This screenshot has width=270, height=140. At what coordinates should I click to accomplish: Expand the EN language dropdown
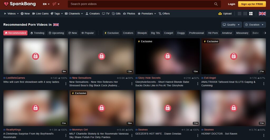click(46, 4)
